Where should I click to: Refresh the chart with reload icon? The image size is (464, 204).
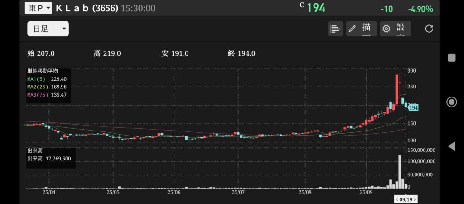tap(429, 29)
